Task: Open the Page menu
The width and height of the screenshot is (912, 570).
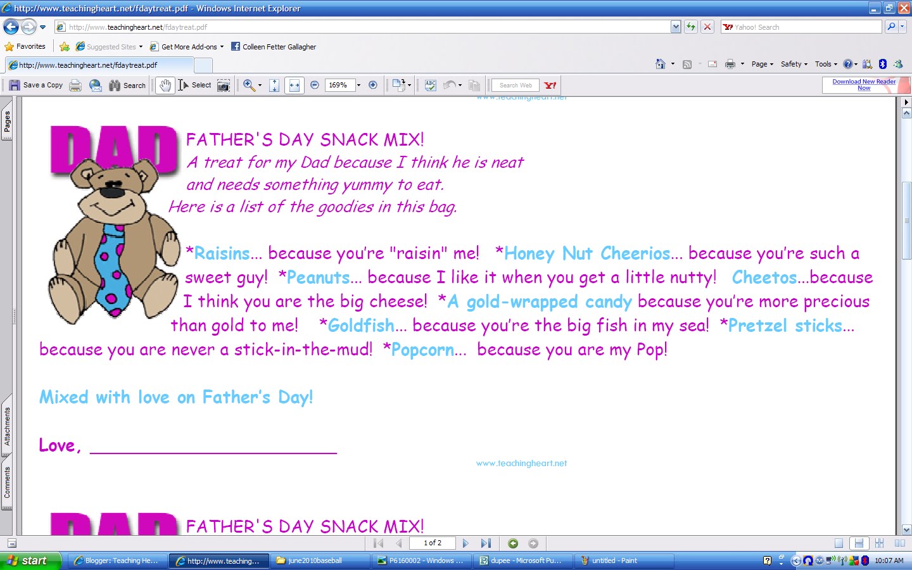Action: 763,64
